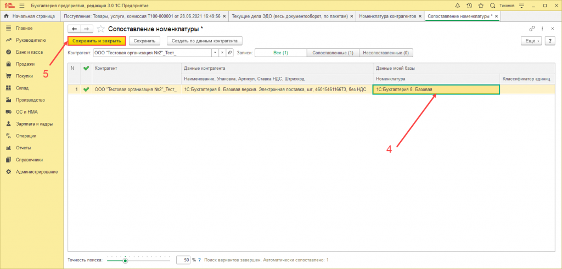Image resolution: width=562 pixels, height=269 pixels.
Task: Click Номенклатура column header
Action: pyautogui.click(x=436, y=79)
